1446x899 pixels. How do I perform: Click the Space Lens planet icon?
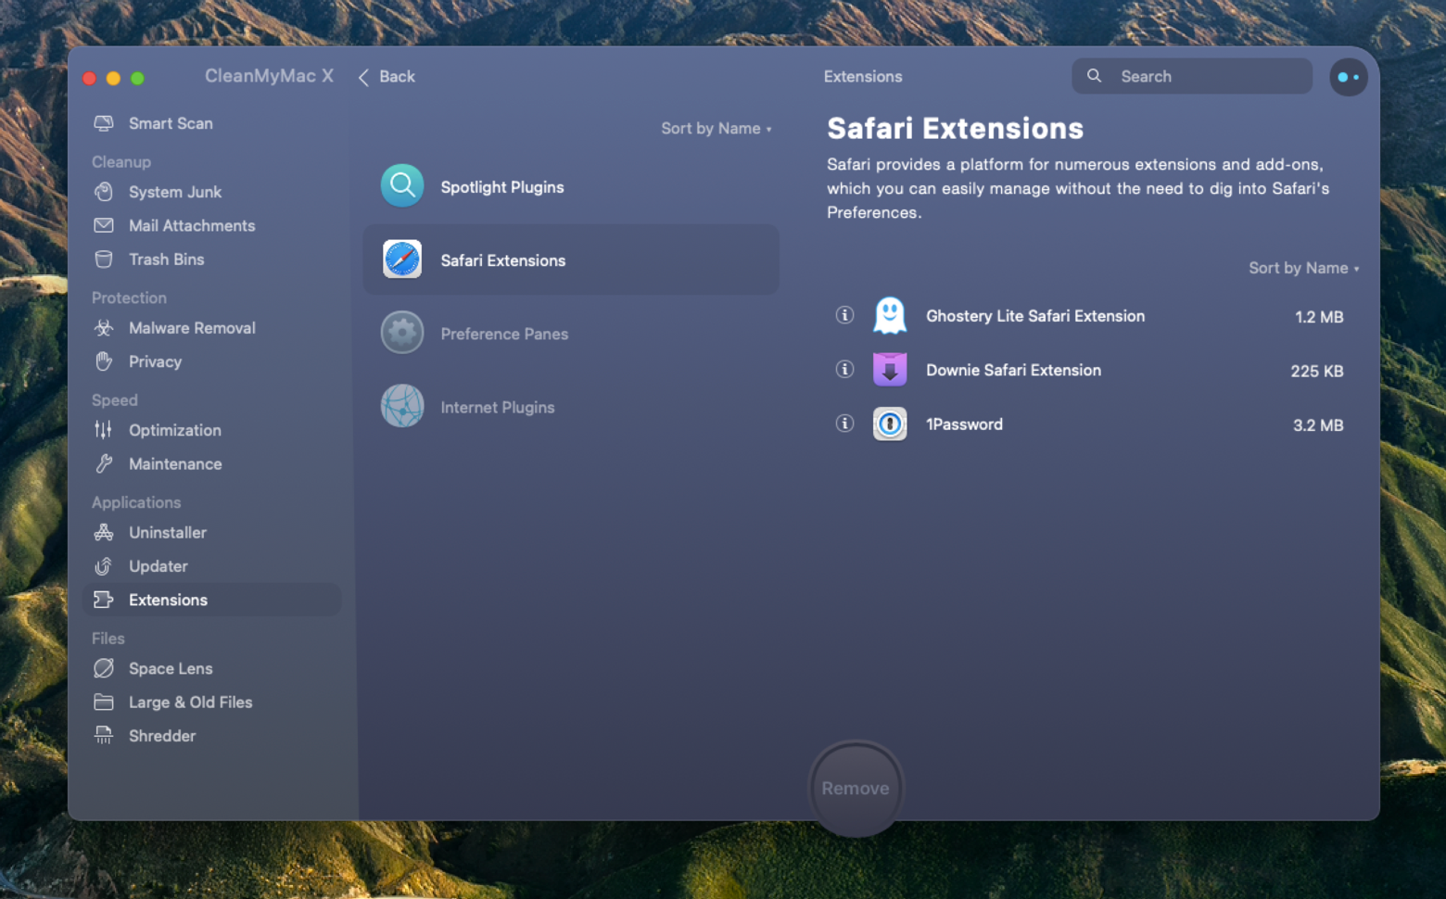(104, 668)
